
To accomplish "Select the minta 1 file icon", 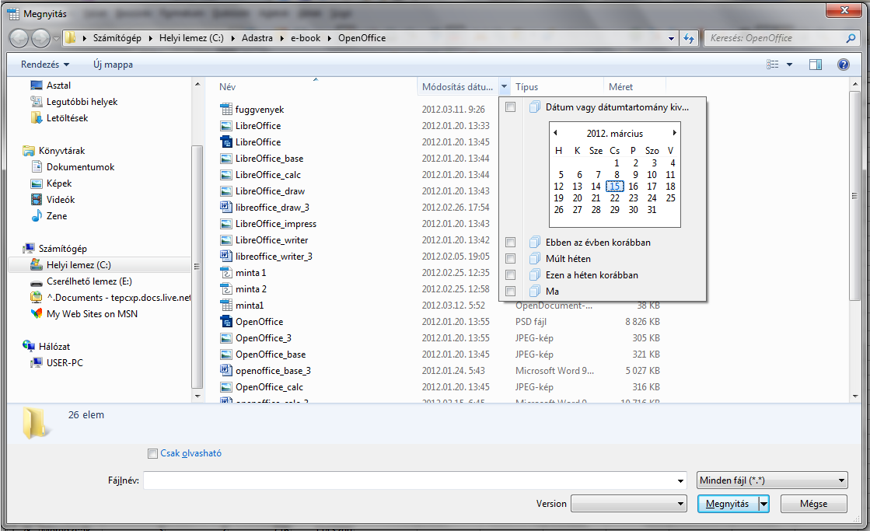I will 225,272.
